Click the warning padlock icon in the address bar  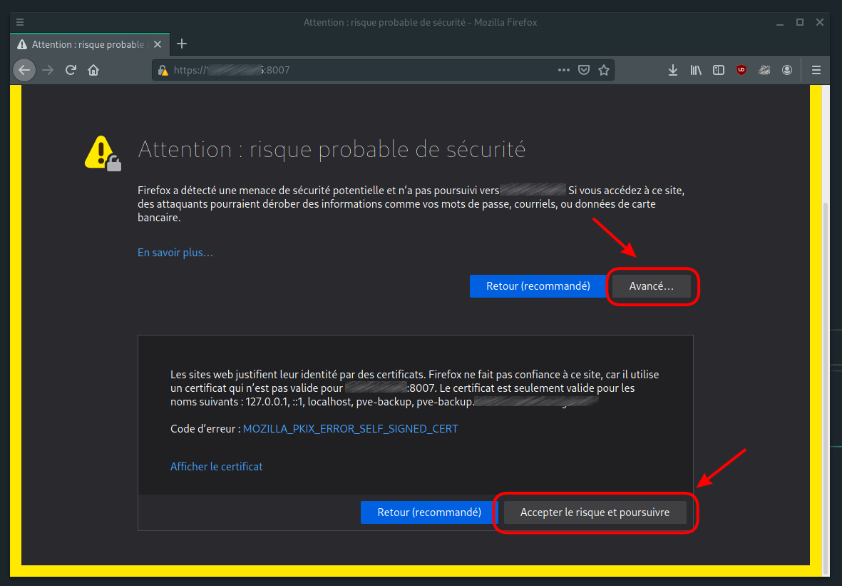click(x=162, y=70)
